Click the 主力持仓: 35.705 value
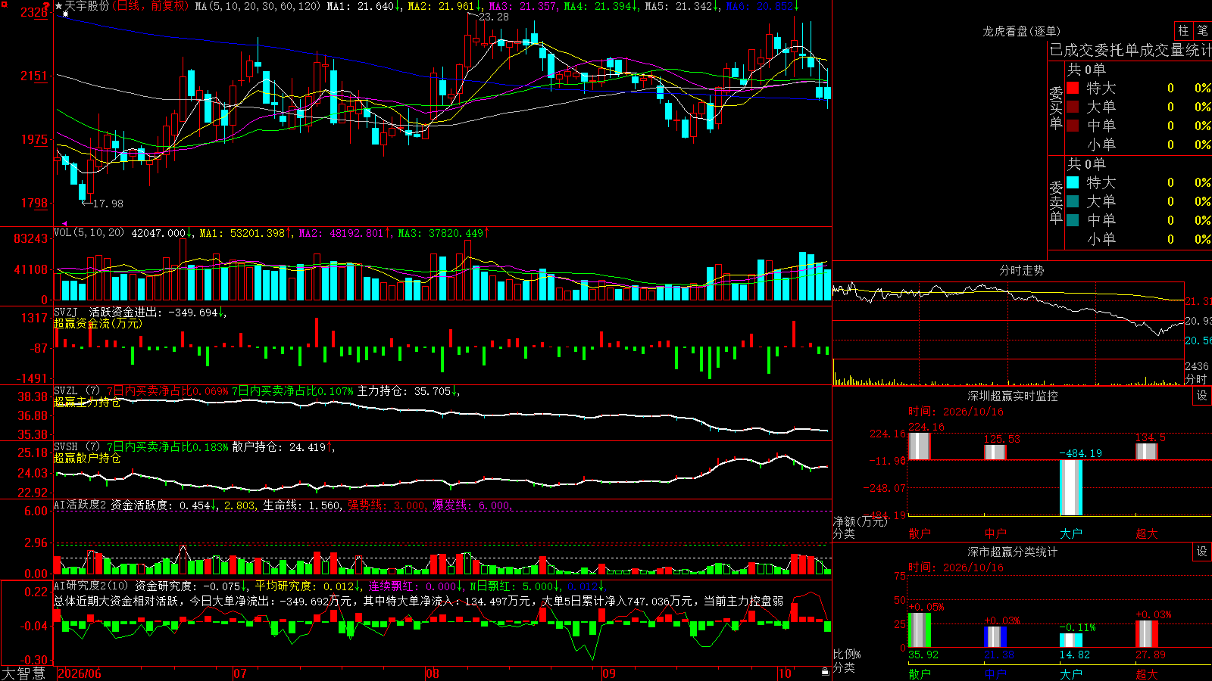The width and height of the screenshot is (1212, 681). [404, 391]
